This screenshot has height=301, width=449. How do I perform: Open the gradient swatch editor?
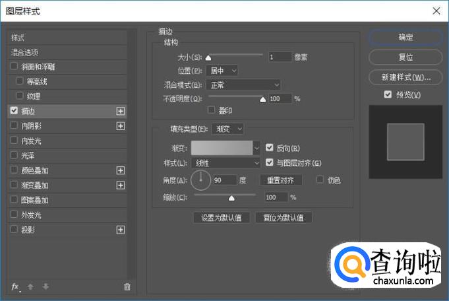click(222, 148)
